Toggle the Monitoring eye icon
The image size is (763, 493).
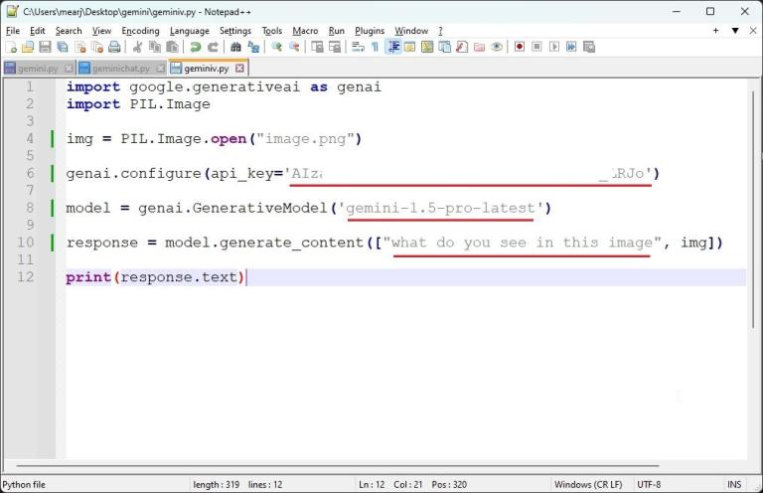pos(497,47)
